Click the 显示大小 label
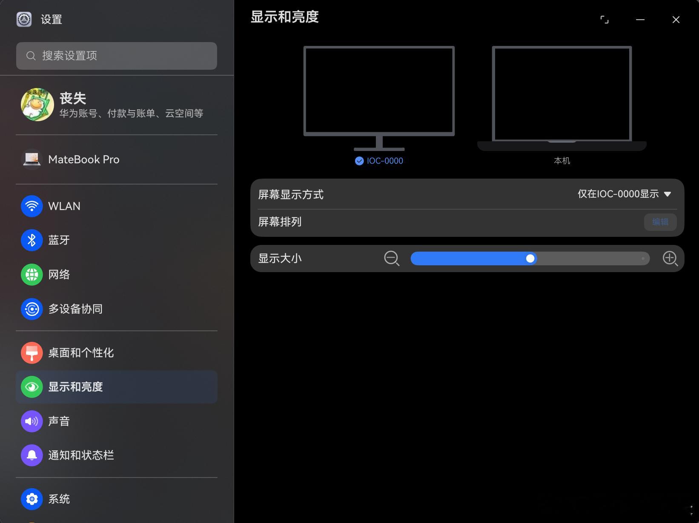 tap(280, 259)
